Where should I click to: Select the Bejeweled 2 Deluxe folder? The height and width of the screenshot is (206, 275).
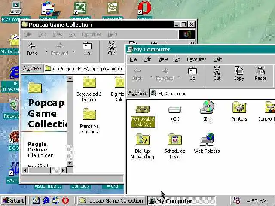(x=89, y=89)
